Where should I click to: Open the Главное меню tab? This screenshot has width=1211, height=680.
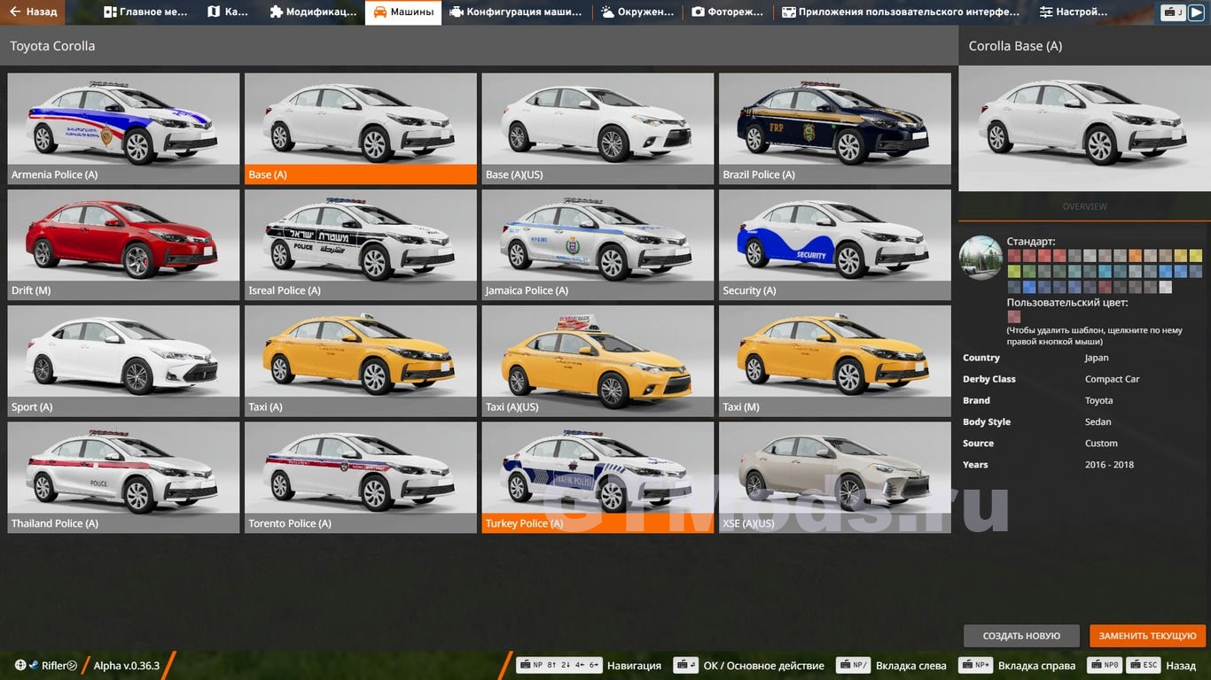(145, 12)
